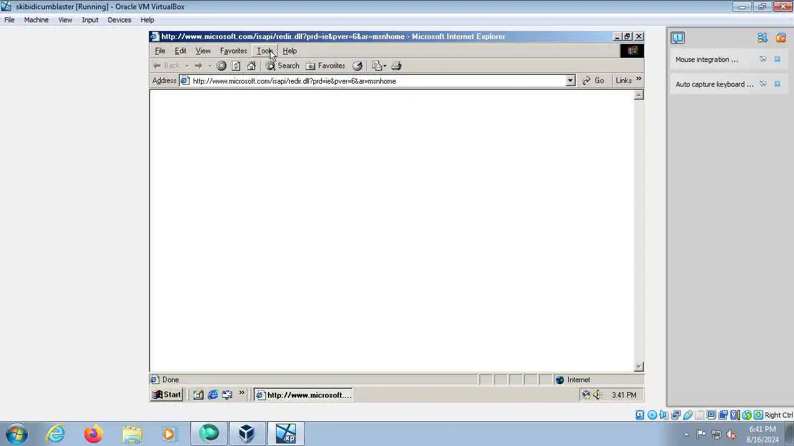Switch to the XP VM taskbar icon
This screenshot has height=446, width=794.
click(286, 434)
